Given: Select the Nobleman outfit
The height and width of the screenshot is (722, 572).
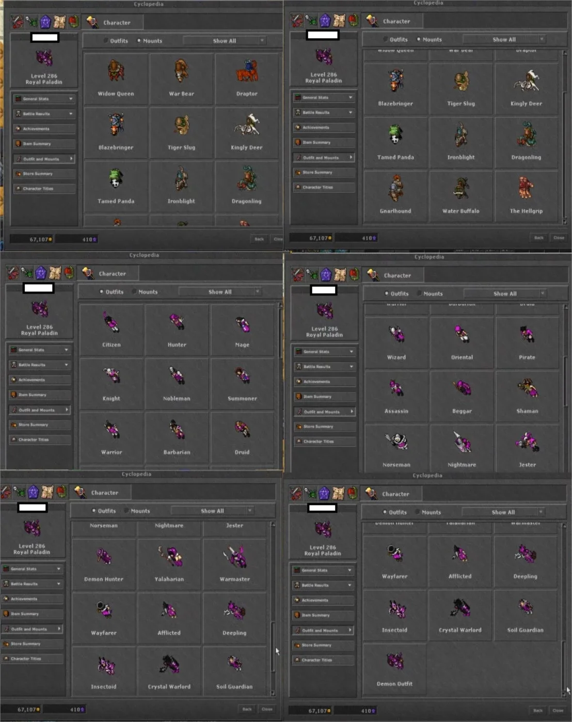Looking at the screenshot, I should tap(177, 383).
